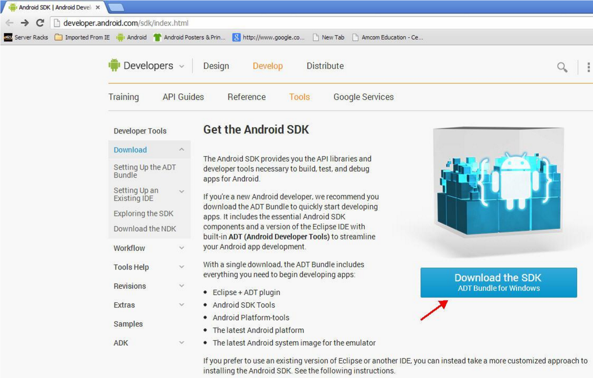The width and height of the screenshot is (593, 378).
Task: Open the API Guides tab
Action: point(183,97)
